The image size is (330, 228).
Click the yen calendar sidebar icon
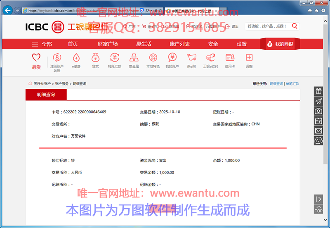[318, 121]
